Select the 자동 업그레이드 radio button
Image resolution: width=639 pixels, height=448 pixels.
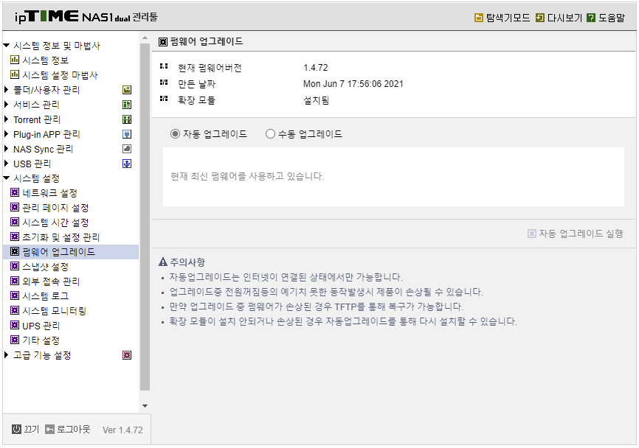tap(175, 134)
